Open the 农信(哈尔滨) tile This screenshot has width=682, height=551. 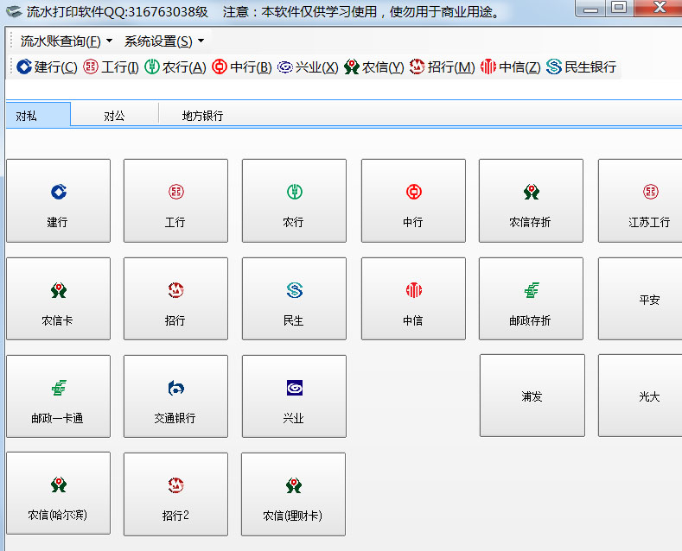[x=58, y=493]
